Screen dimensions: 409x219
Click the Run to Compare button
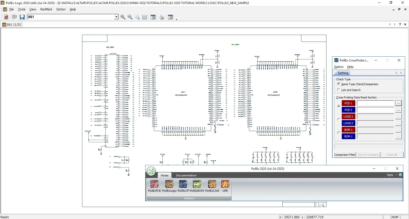368,155
